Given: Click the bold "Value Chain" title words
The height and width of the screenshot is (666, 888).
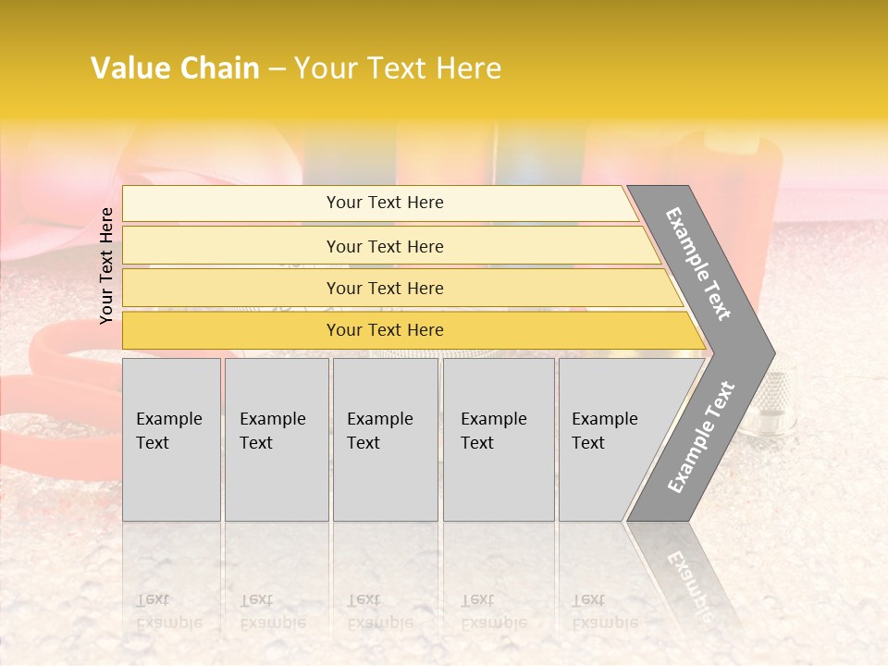Looking at the screenshot, I should click(175, 68).
